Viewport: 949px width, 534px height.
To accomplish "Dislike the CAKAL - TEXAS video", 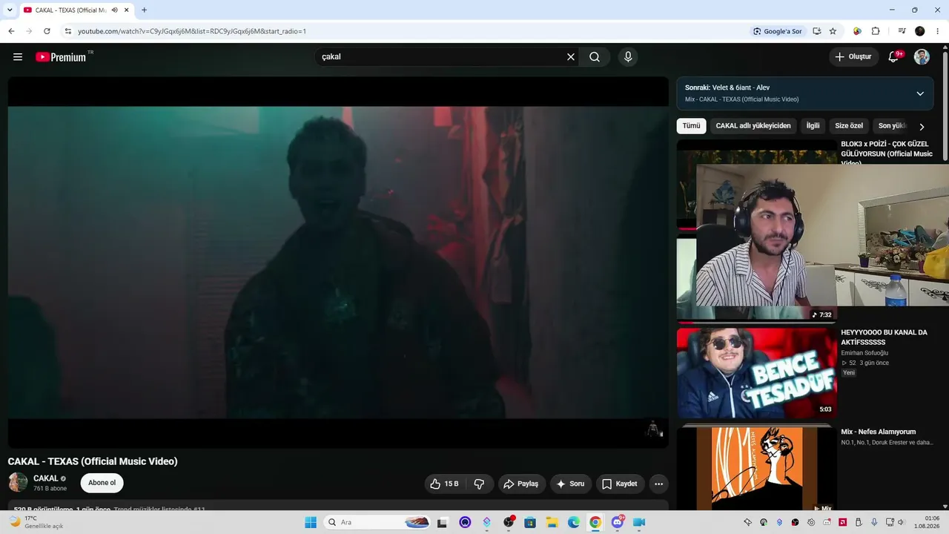I will [x=480, y=484].
